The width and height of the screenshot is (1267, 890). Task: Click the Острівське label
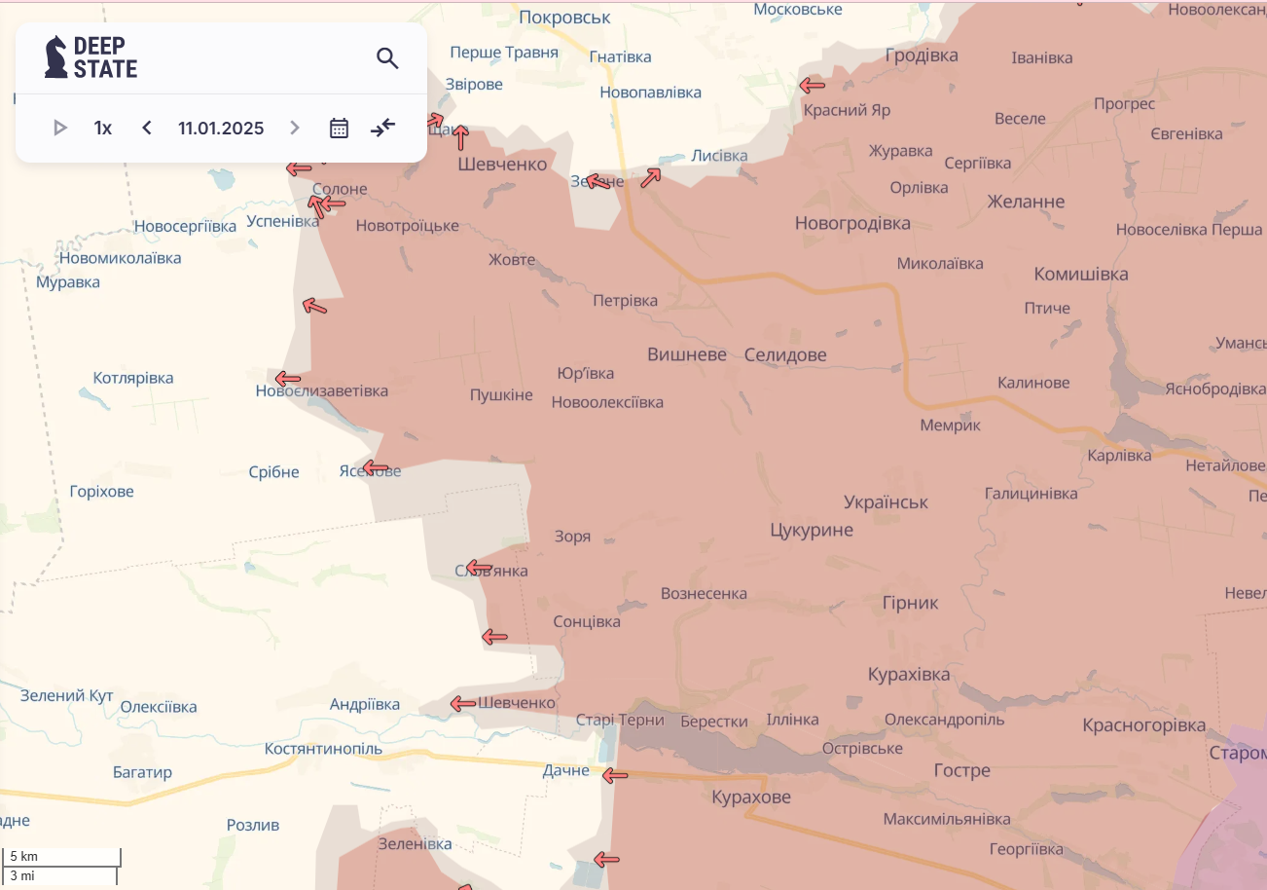click(862, 749)
